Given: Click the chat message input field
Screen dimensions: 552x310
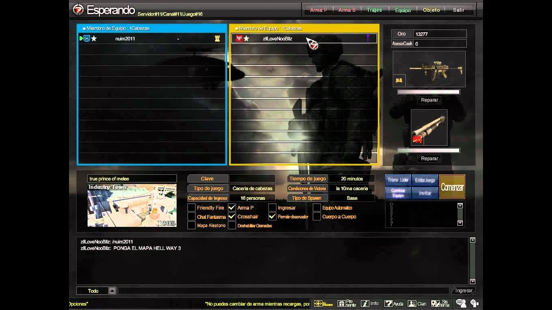Looking at the screenshot, I should pyautogui.click(x=284, y=291).
